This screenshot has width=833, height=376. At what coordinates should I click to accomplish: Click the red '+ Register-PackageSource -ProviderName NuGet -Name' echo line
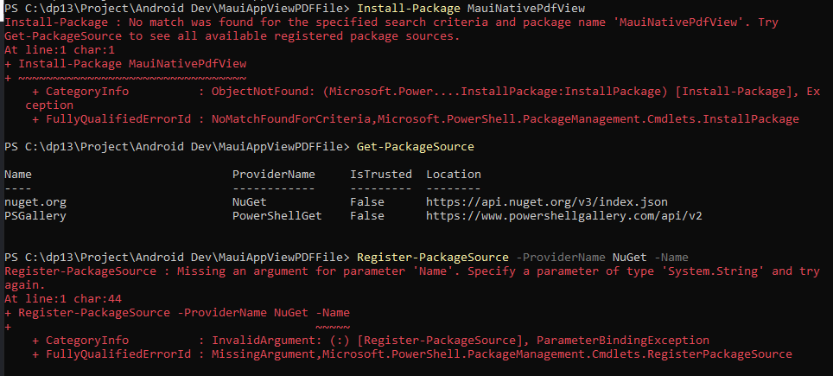coord(177,312)
